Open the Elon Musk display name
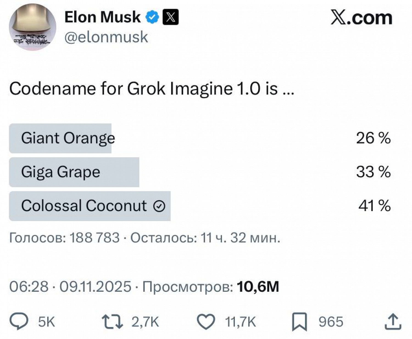The height and width of the screenshot is (339, 412). coord(102,17)
